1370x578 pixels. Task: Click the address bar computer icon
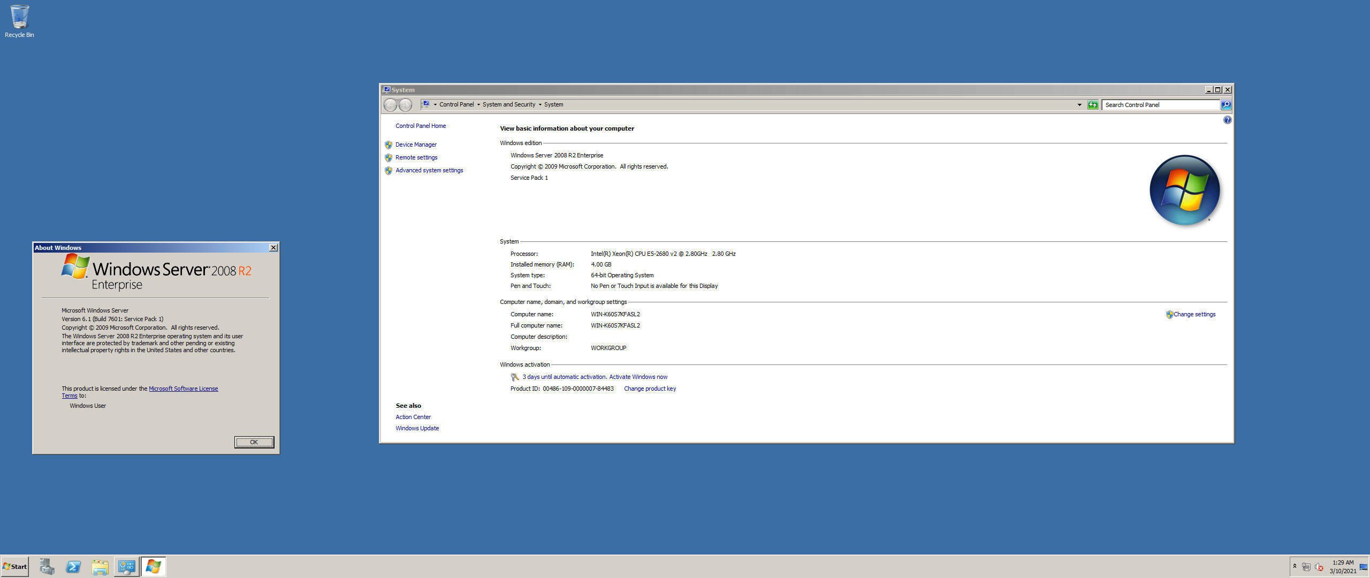[x=426, y=104]
